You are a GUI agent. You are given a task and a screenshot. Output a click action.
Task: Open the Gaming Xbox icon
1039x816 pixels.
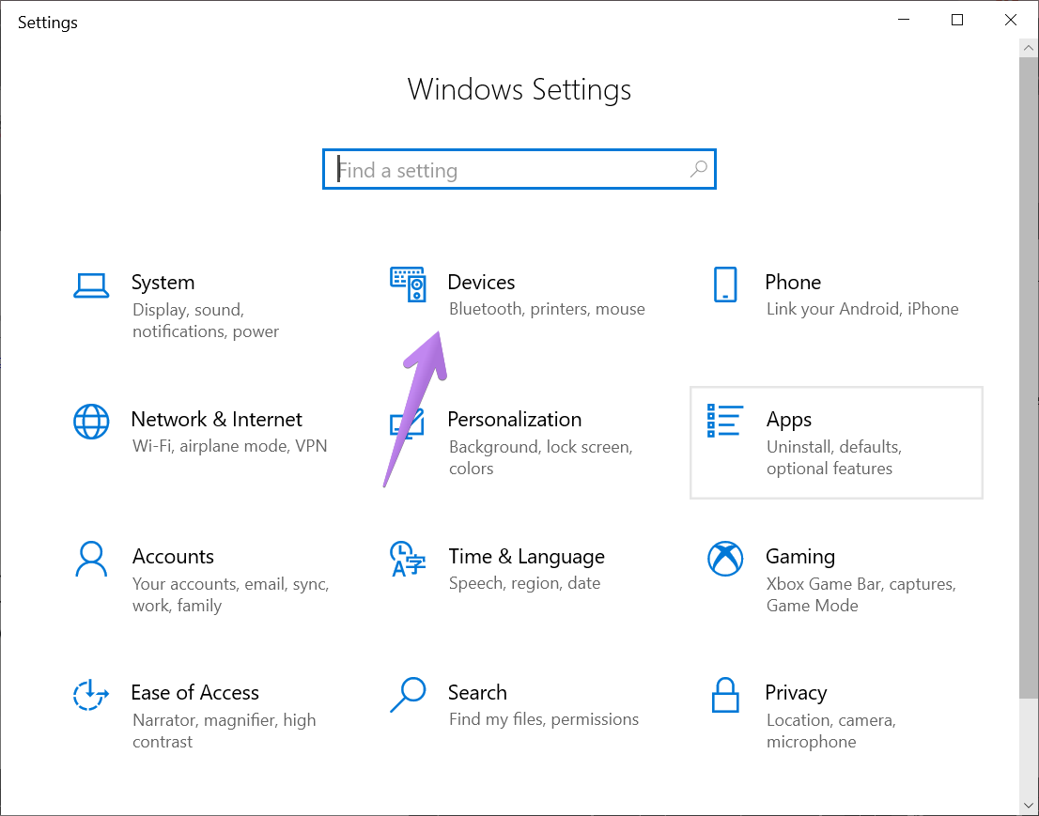coord(725,559)
